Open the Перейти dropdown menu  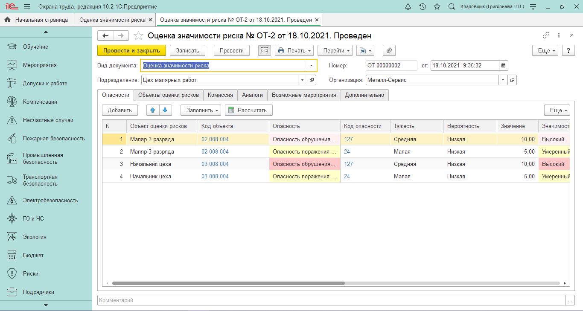335,50
